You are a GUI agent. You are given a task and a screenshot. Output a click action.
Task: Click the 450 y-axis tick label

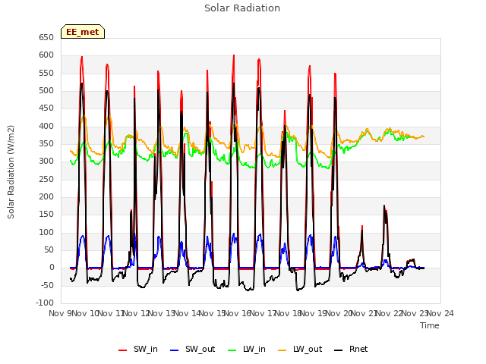coord(46,108)
